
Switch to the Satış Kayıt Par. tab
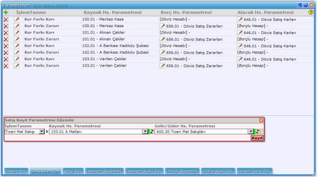point(45,171)
